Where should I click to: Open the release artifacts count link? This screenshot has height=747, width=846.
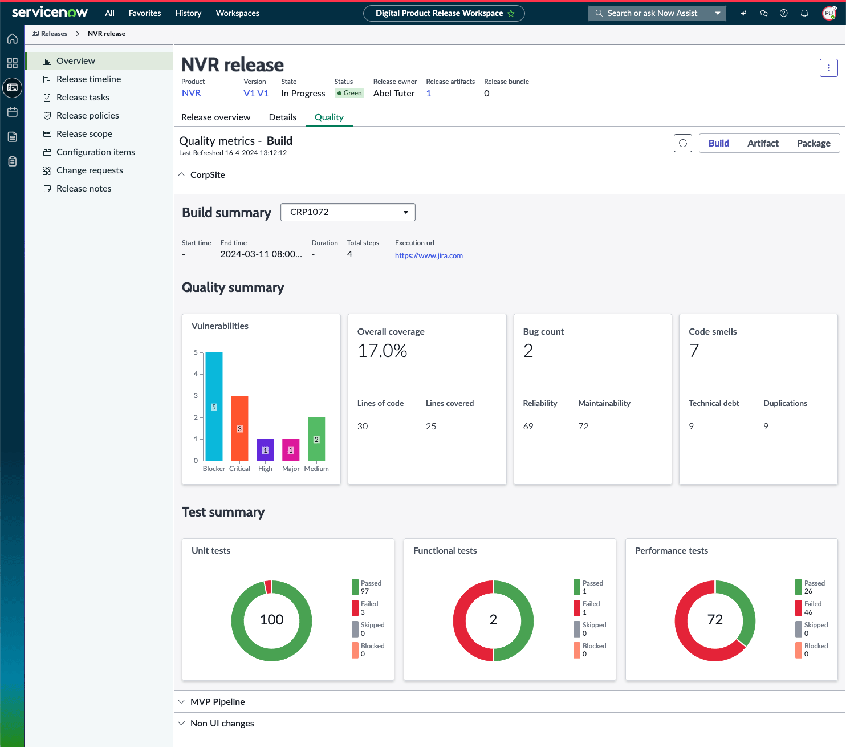click(429, 93)
